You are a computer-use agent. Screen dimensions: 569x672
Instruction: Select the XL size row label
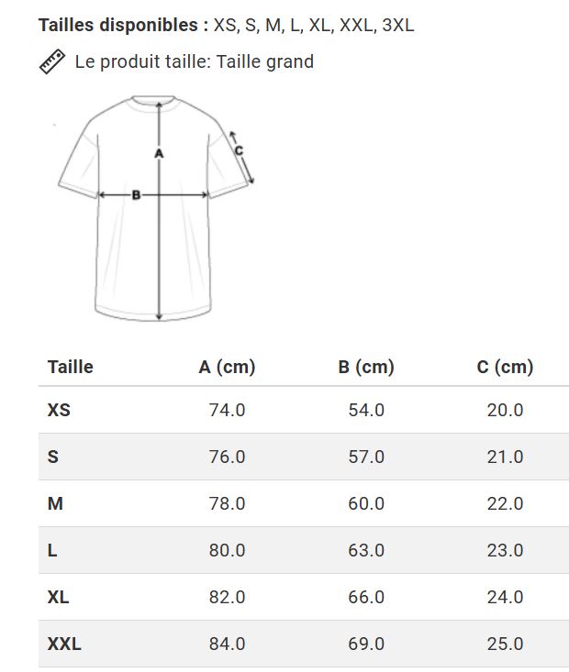[58, 597]
